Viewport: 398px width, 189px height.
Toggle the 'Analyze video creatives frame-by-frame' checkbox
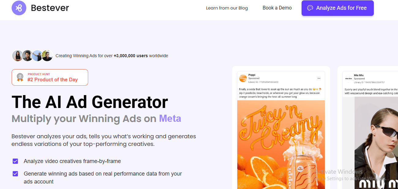tap(15, 161)
